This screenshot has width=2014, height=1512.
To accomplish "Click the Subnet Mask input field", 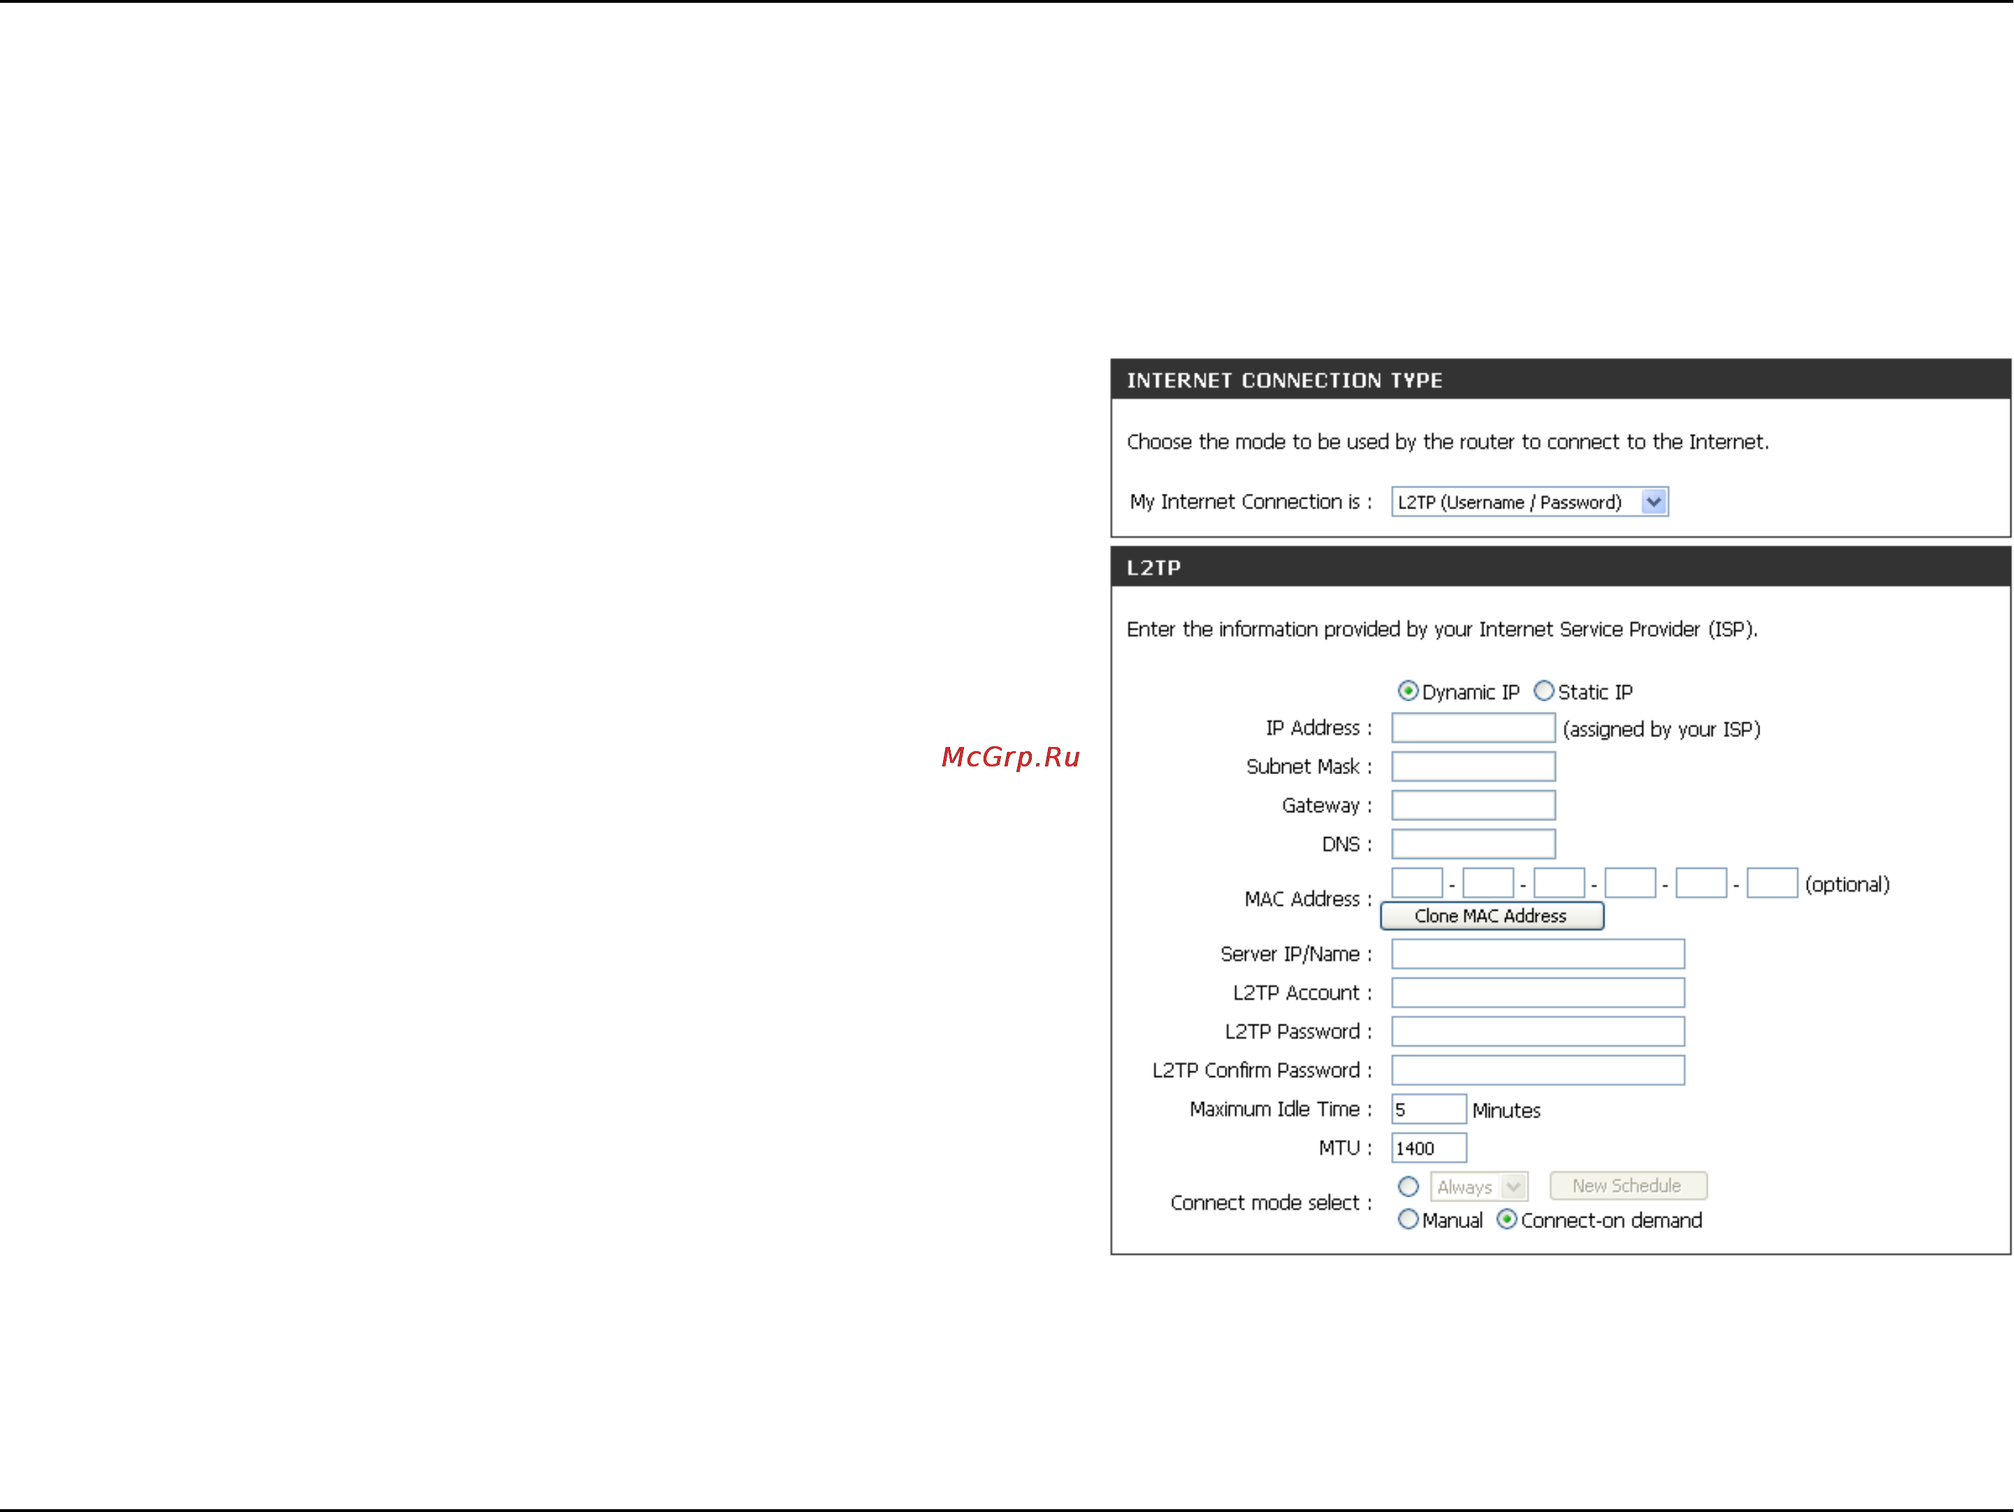I will click(x=1473, y=767).
